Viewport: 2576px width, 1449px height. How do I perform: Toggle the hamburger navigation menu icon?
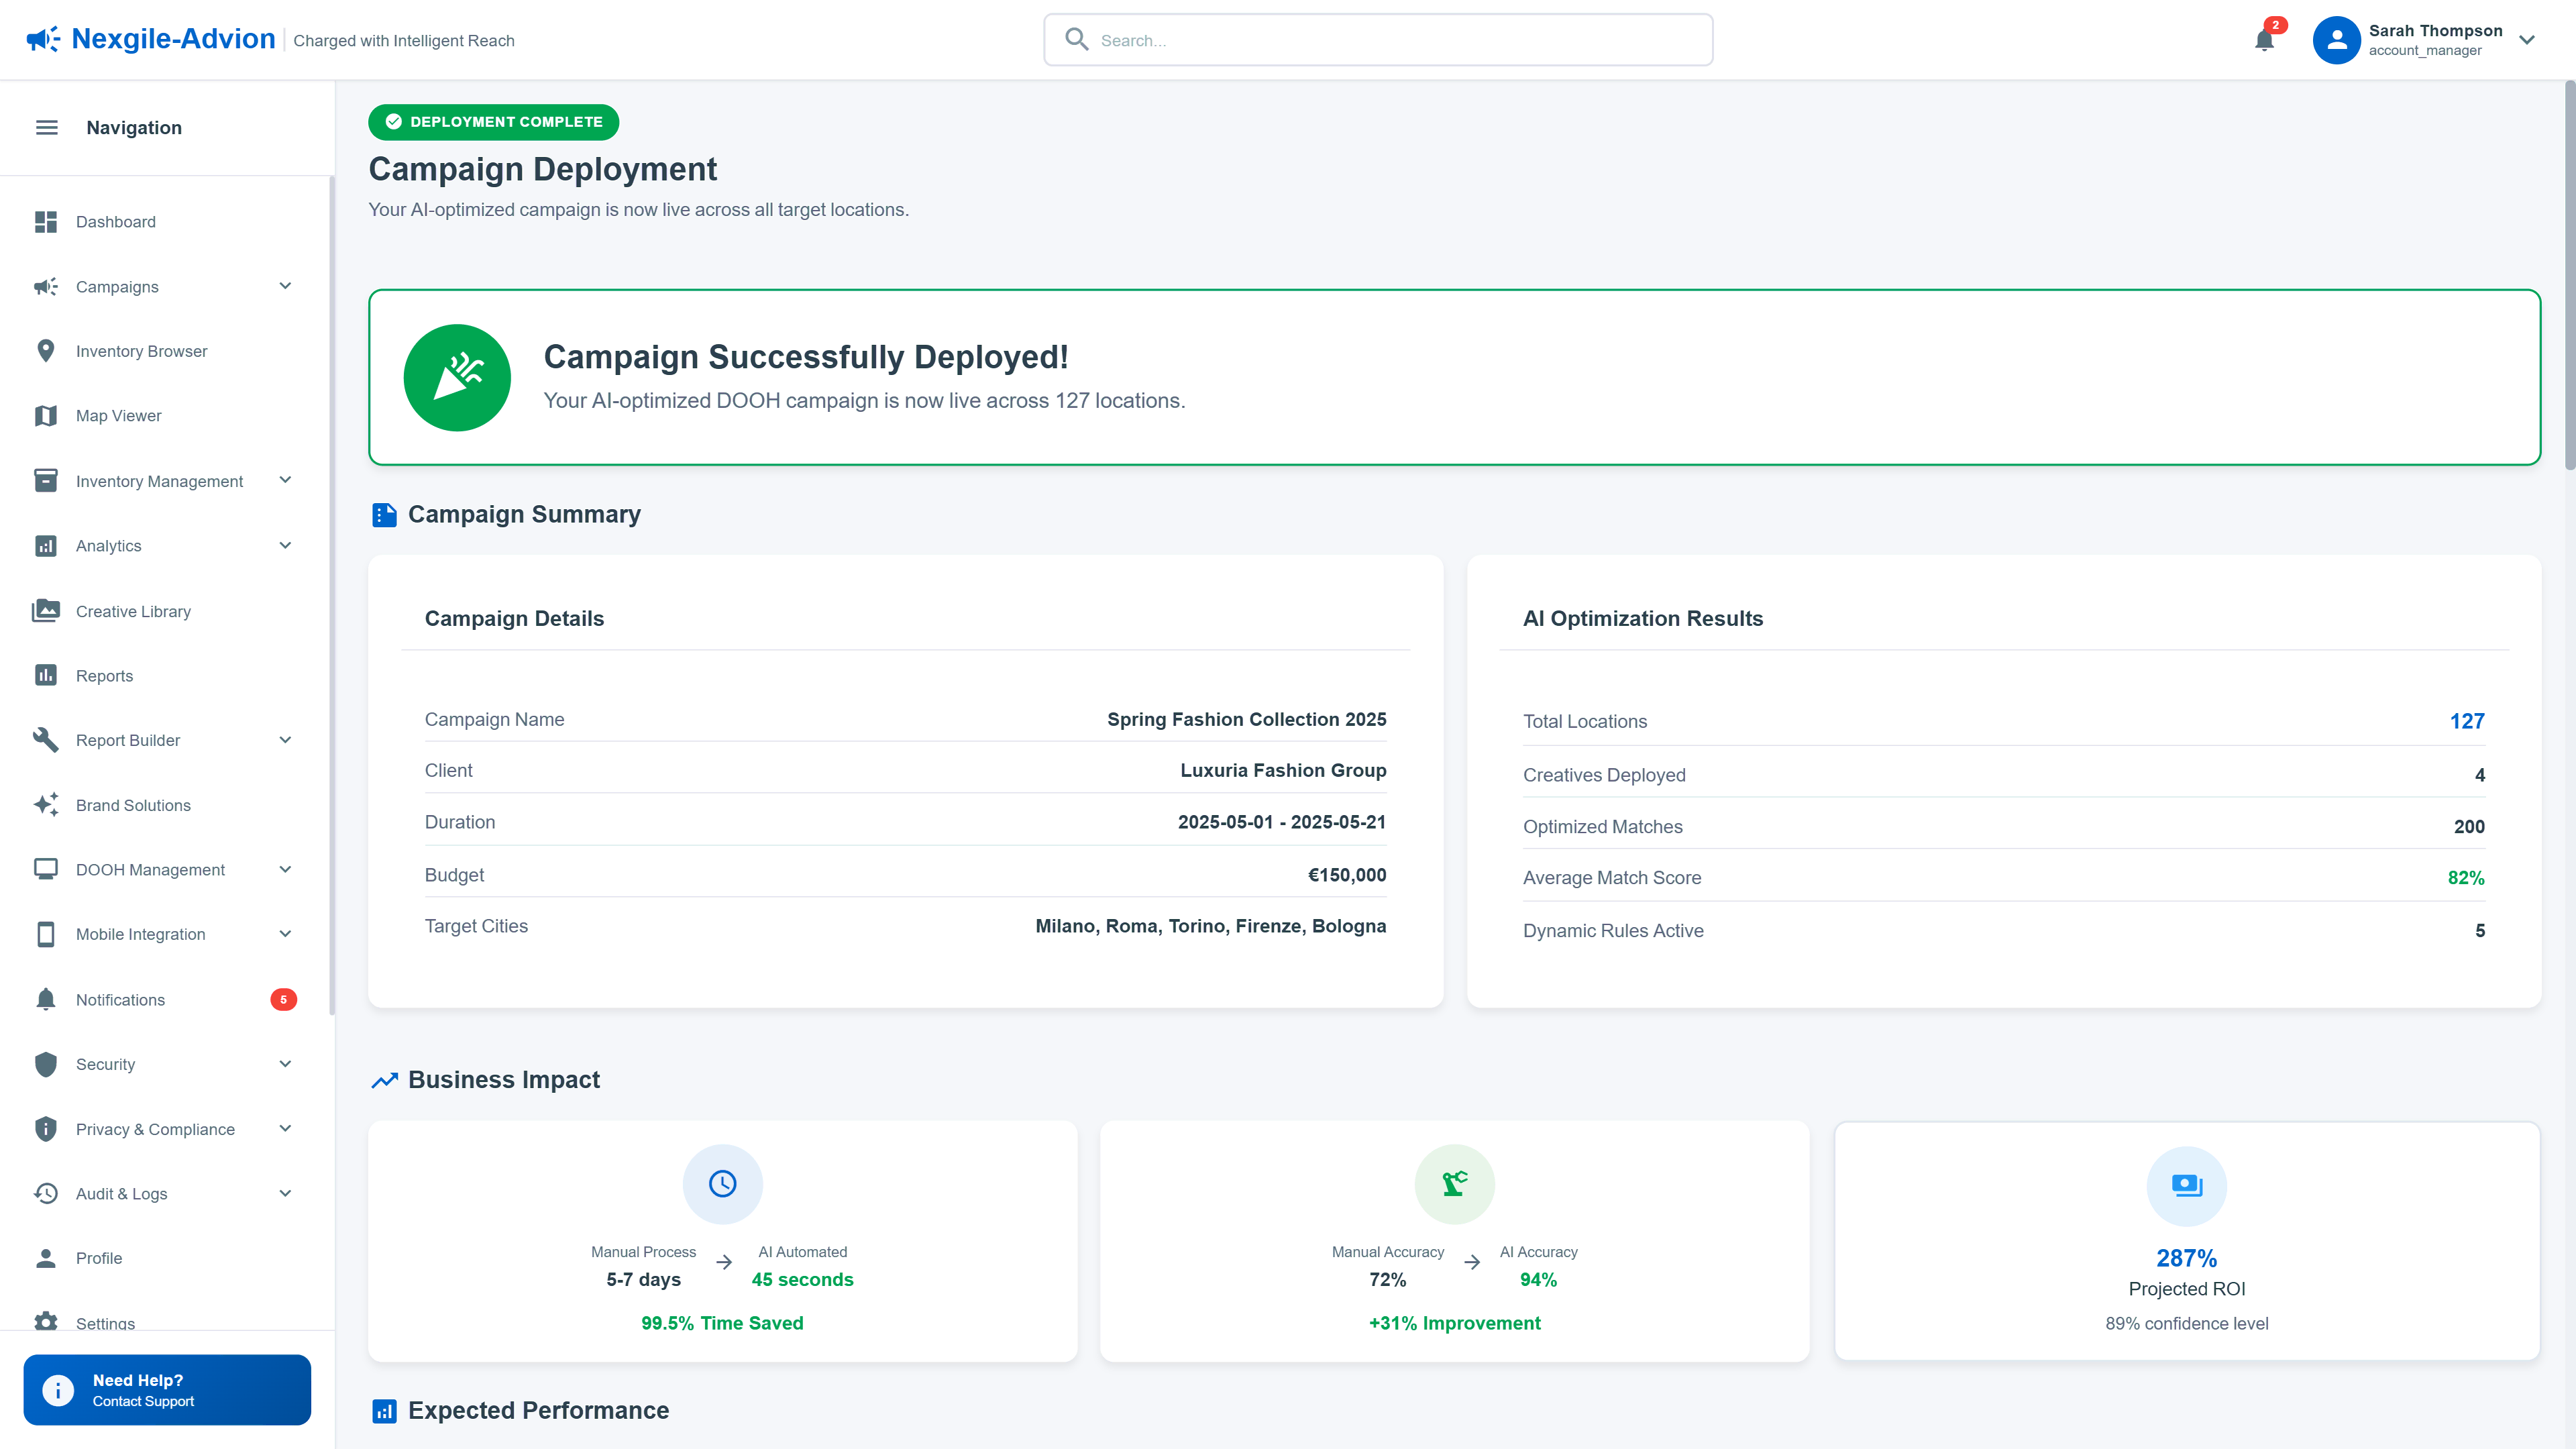point(47,127)
